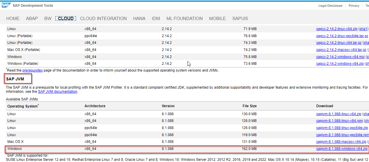This screenshot has width=369, height=162.
Task: Open the SAPUI5 tab
Action: (240, 19)
